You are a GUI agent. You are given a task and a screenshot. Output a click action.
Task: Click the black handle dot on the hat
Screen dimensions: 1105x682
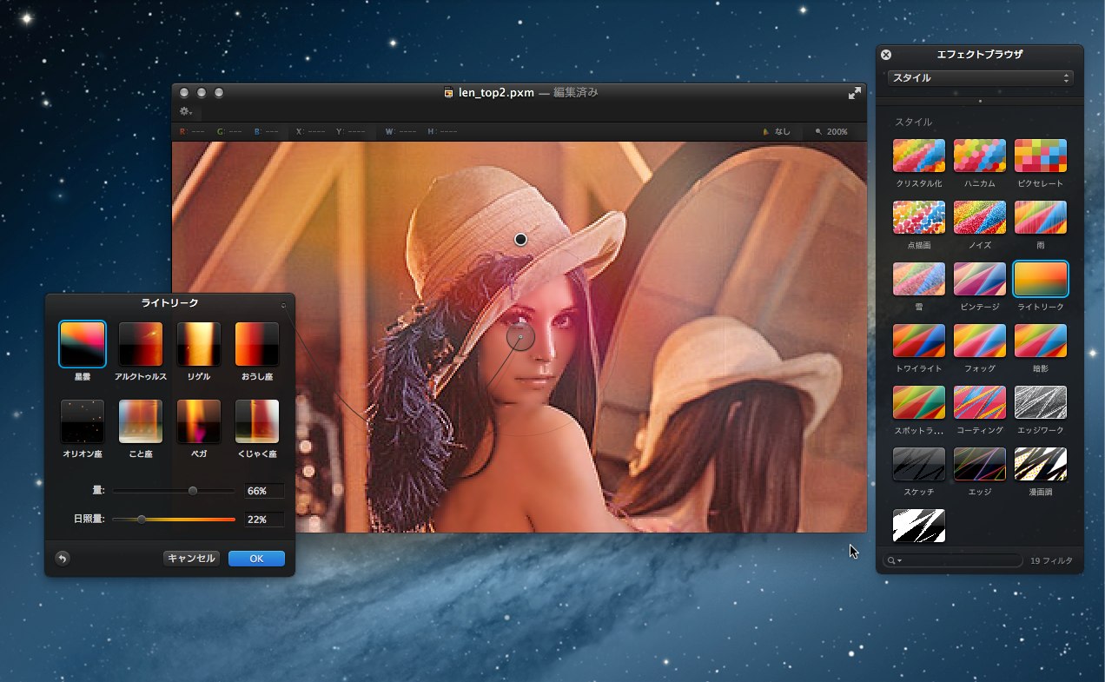520,239
